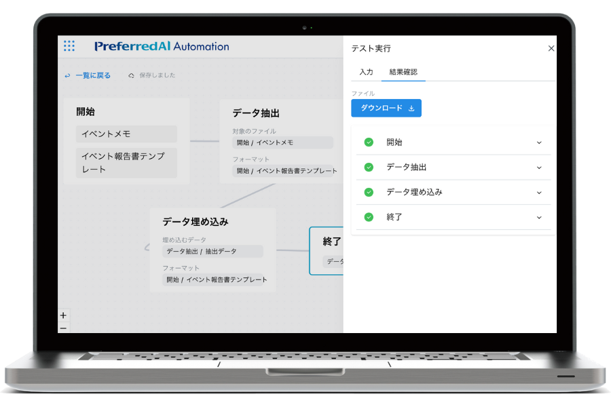Close the テスト実行 panel

(x=551, y=49)
